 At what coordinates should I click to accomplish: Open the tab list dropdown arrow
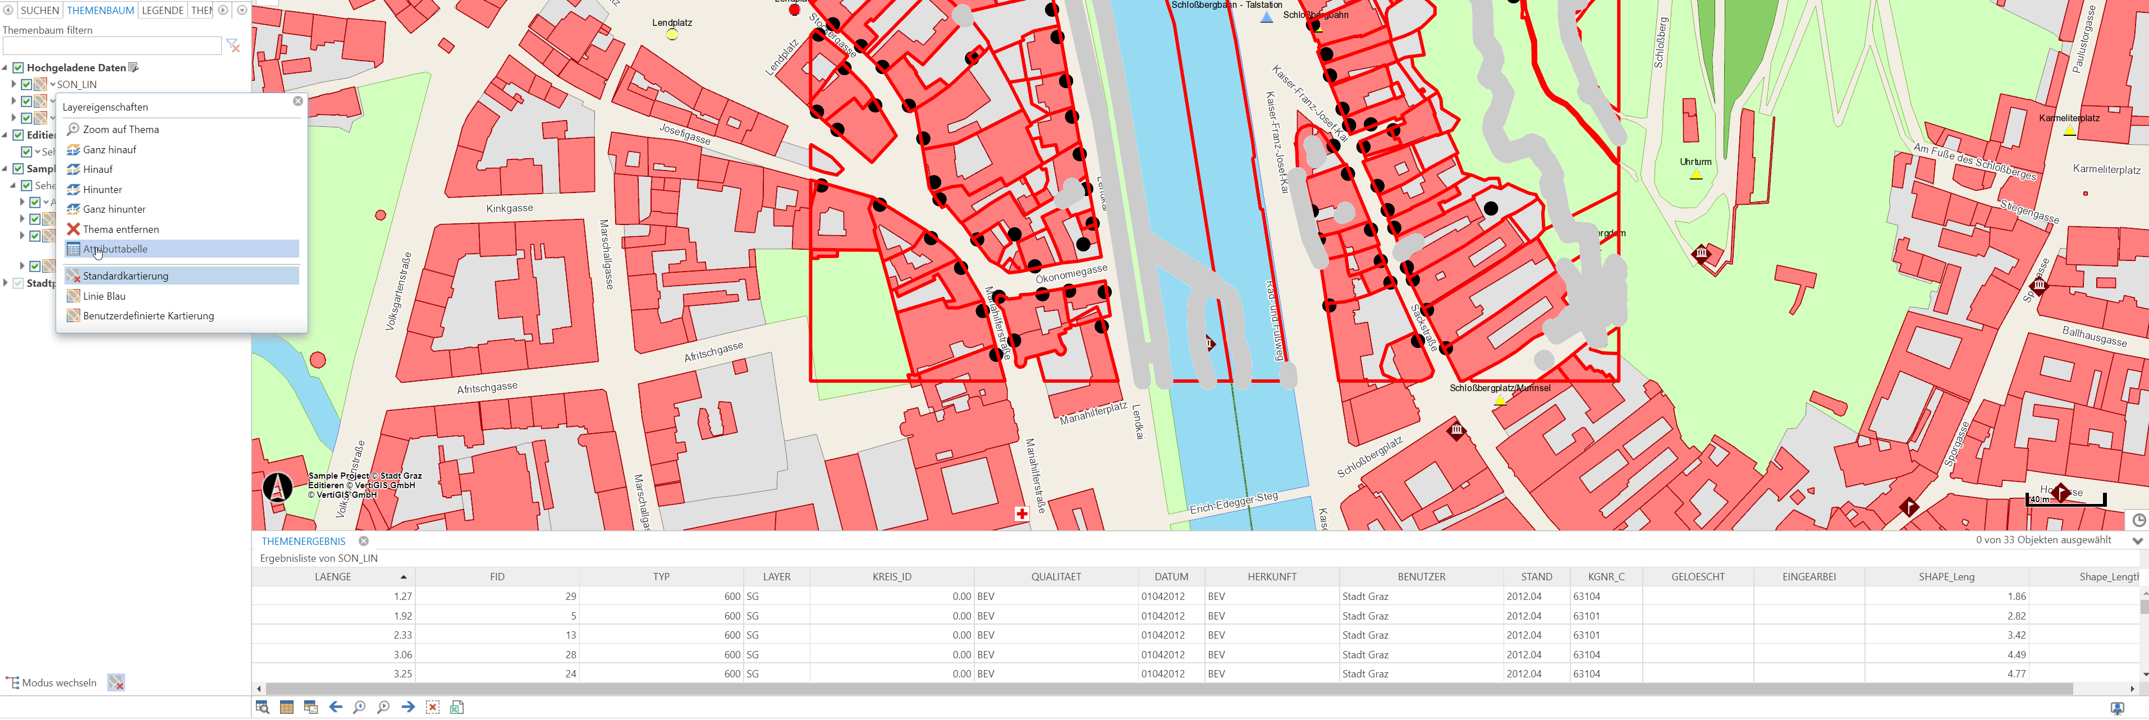(x=242, y=10)
